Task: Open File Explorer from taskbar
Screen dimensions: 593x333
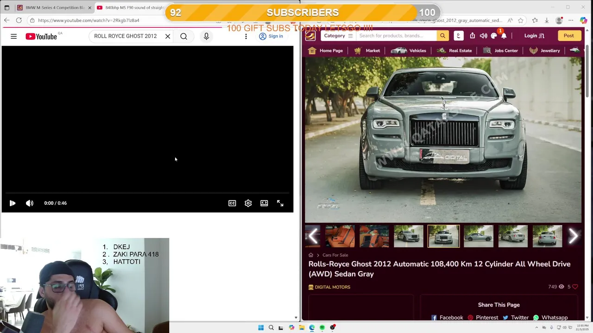Action: [x=302, y=327]
